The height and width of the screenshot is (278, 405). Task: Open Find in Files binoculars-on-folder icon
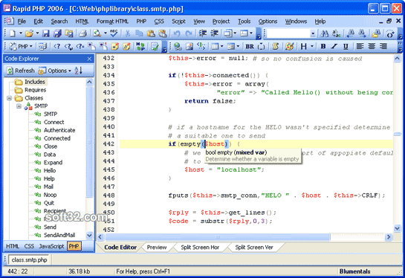(x=376, y=33)
